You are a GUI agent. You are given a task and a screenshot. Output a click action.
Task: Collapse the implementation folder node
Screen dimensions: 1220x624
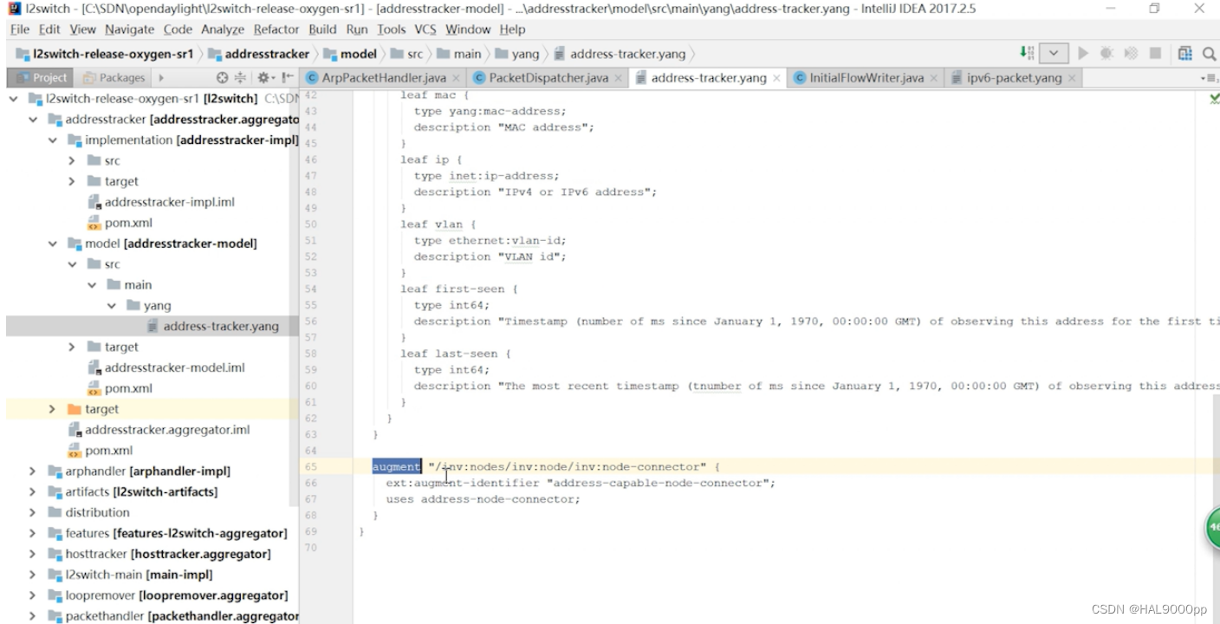pyautogui.click(x=53, y=140)
